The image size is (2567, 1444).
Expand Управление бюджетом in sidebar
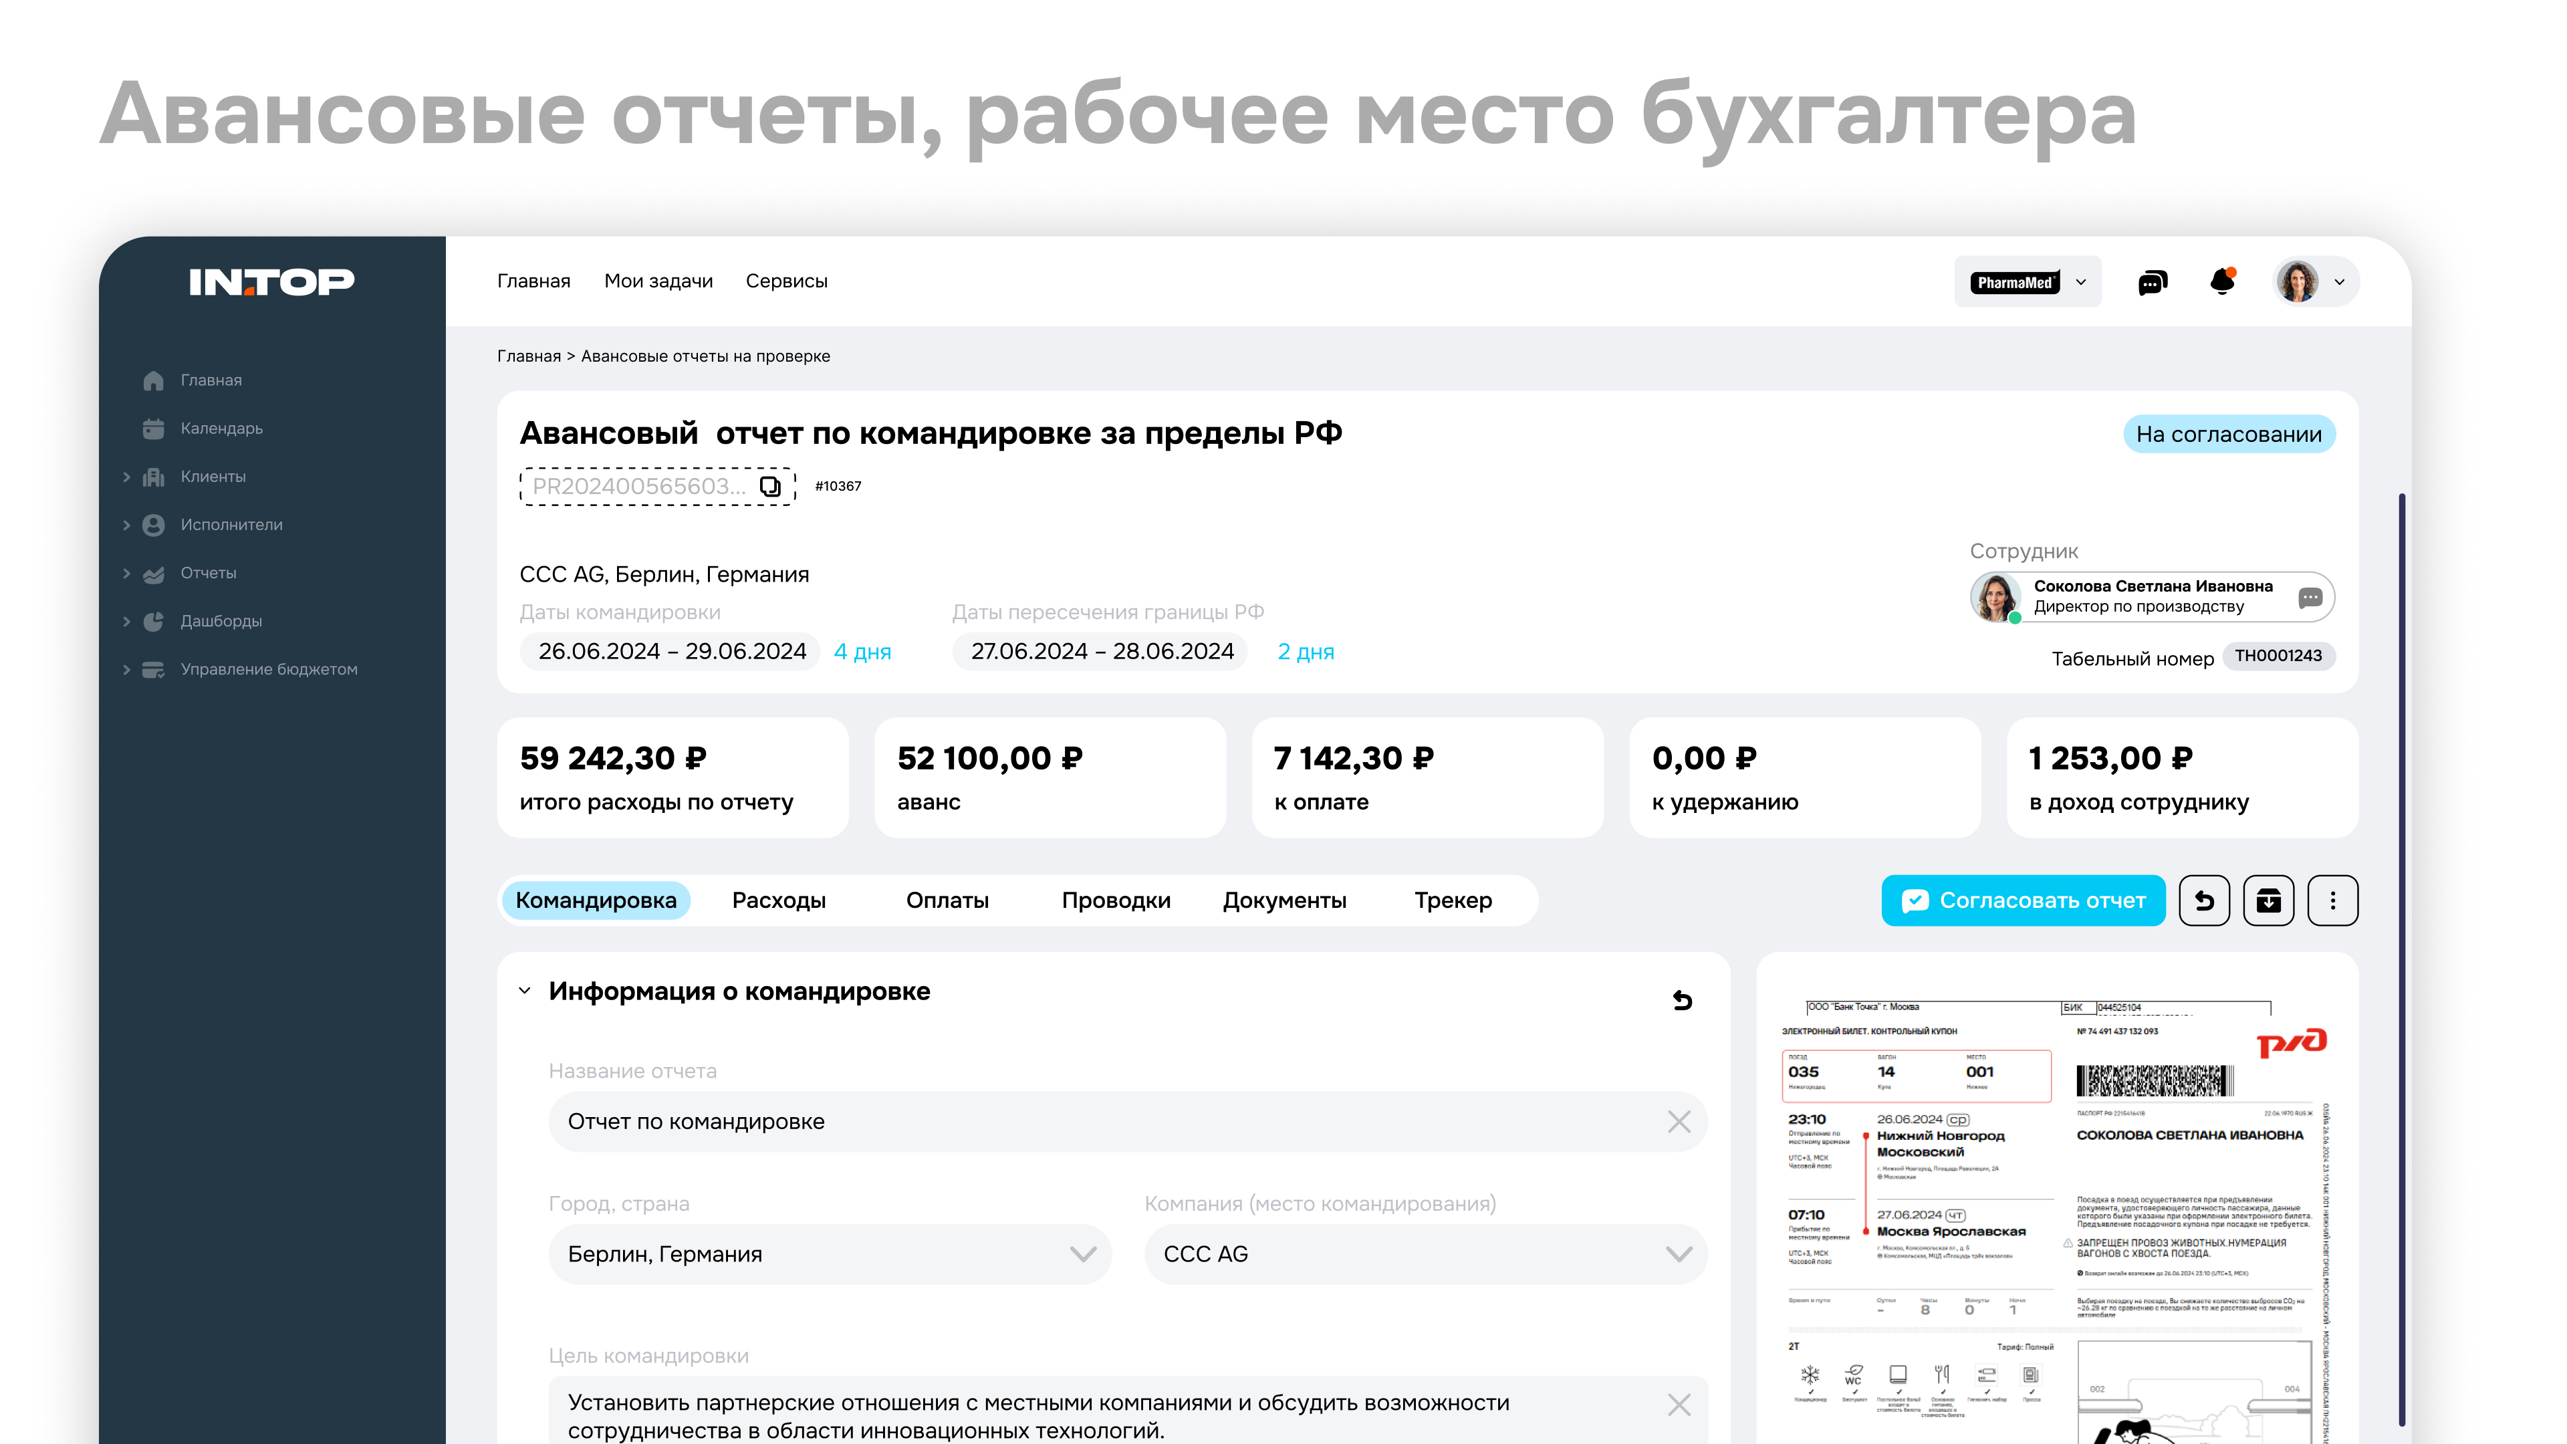126,670
